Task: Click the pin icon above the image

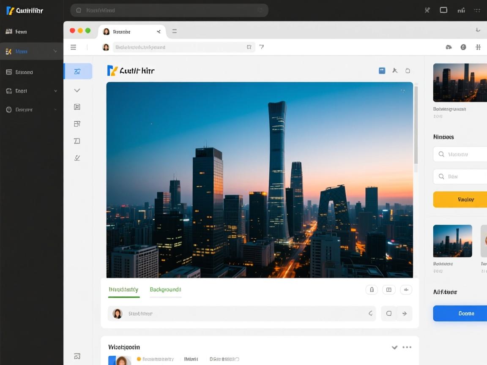Action: pyautogui.click(x=395, y=71)
